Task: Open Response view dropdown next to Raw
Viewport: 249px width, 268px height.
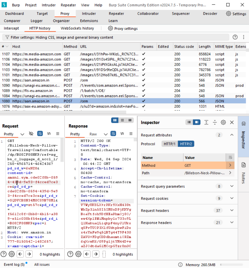Action: coord(106,134)
